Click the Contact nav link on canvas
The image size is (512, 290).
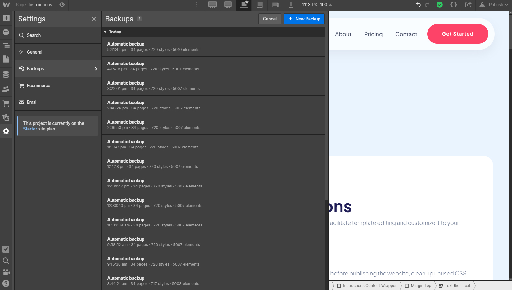(x=406, y=34)
